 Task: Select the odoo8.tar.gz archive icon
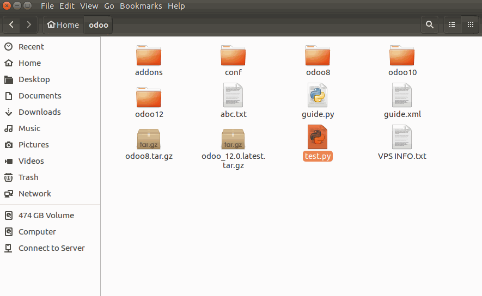coord(149,139)
